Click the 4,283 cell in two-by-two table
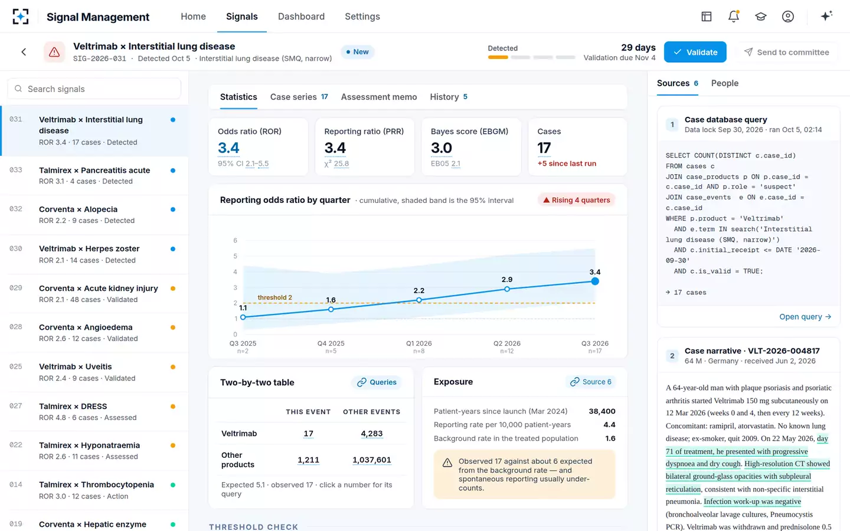Viewport: 850px width, 531px height. tap(372, 434)
